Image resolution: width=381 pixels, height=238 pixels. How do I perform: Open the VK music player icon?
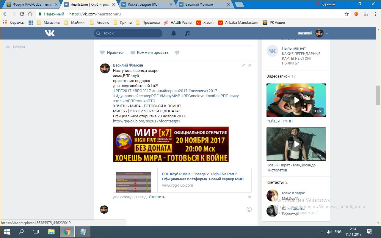187,33
